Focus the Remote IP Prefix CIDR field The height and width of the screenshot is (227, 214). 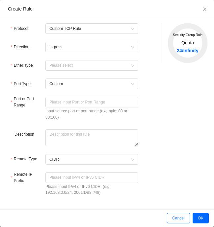click(92, 178)
